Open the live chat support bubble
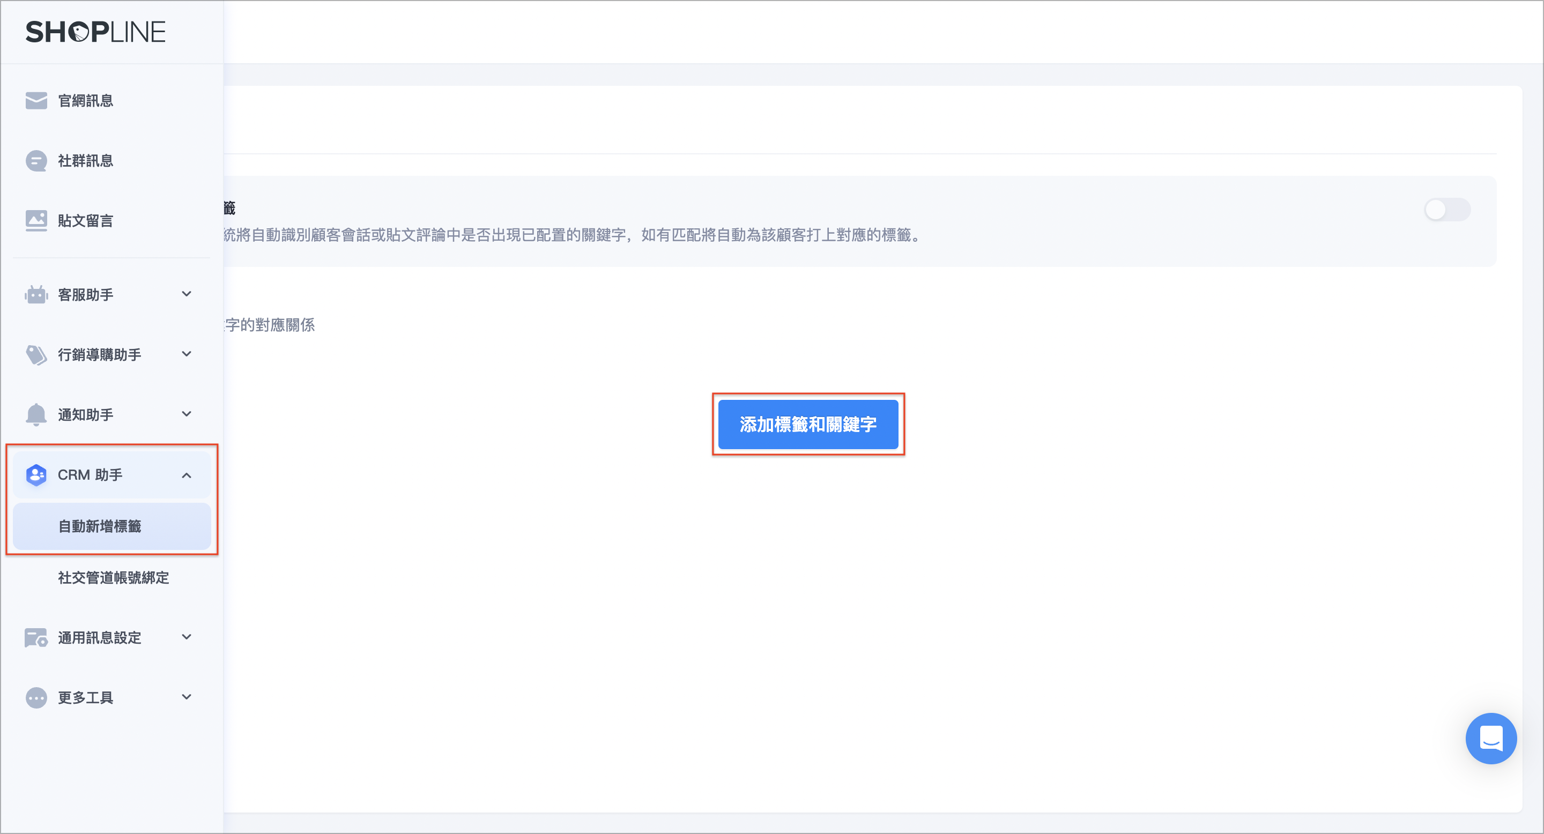The image size is (1544, 834). coord(1490,738)
